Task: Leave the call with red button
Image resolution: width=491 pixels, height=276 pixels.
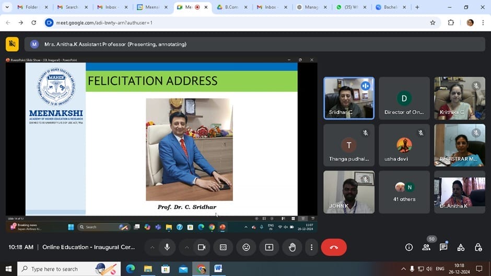Action: [x=334, y=247]
